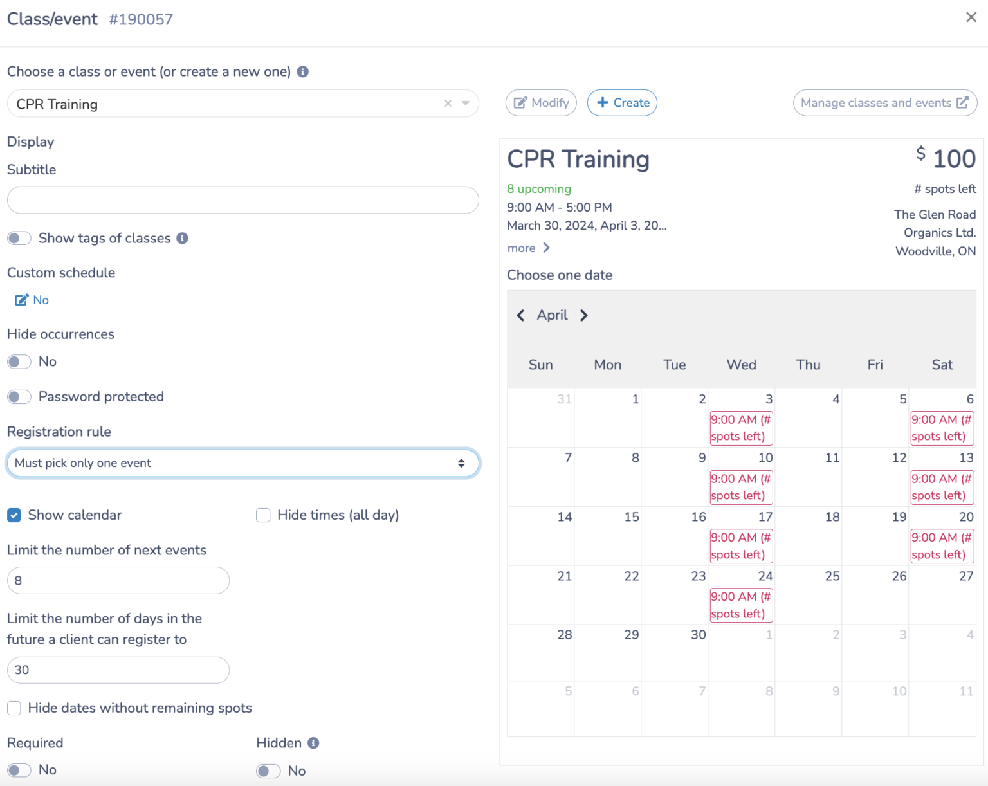This screenshot has width=988, height=786.
Task: Click the Subtitle input field
Action: [x=242, y=200]
